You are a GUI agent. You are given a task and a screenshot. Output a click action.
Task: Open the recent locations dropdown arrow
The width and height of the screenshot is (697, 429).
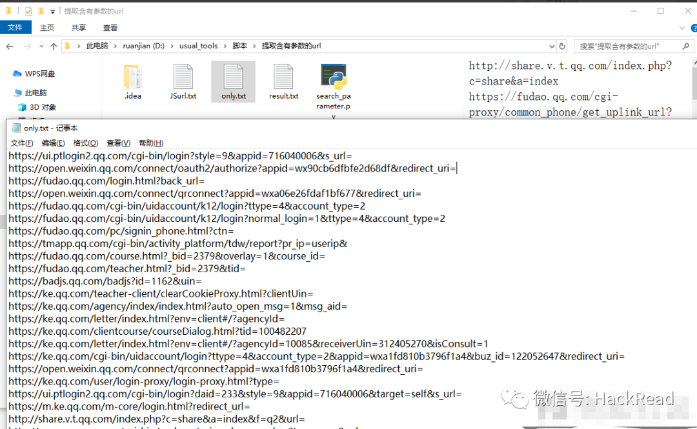click(x=41, y=46)
